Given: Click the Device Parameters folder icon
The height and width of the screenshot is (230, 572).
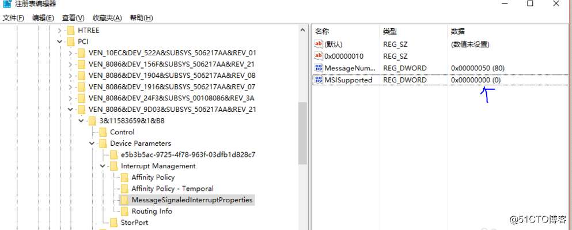Looking at the screenshot, I should pos(103,144).
